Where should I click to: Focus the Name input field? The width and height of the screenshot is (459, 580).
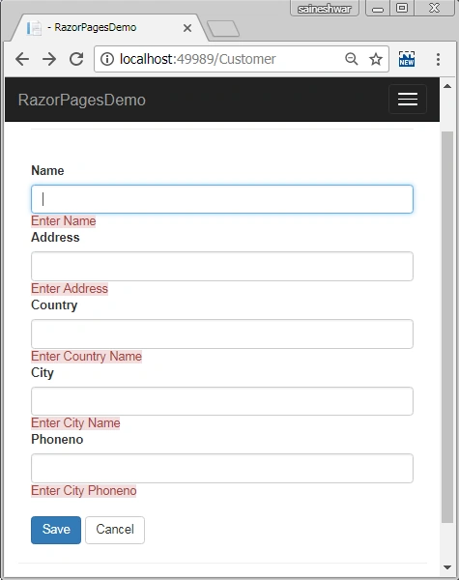[222, 199]
